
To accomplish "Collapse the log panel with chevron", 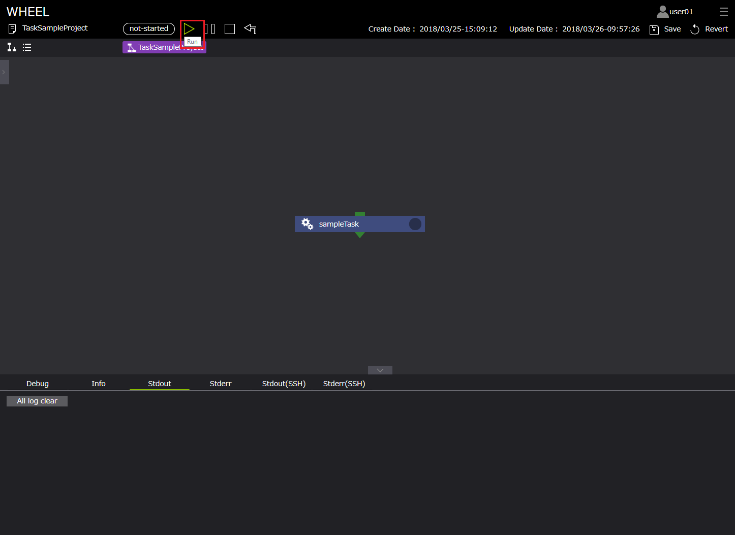I will pyautogui.click(x=380, y=370).
